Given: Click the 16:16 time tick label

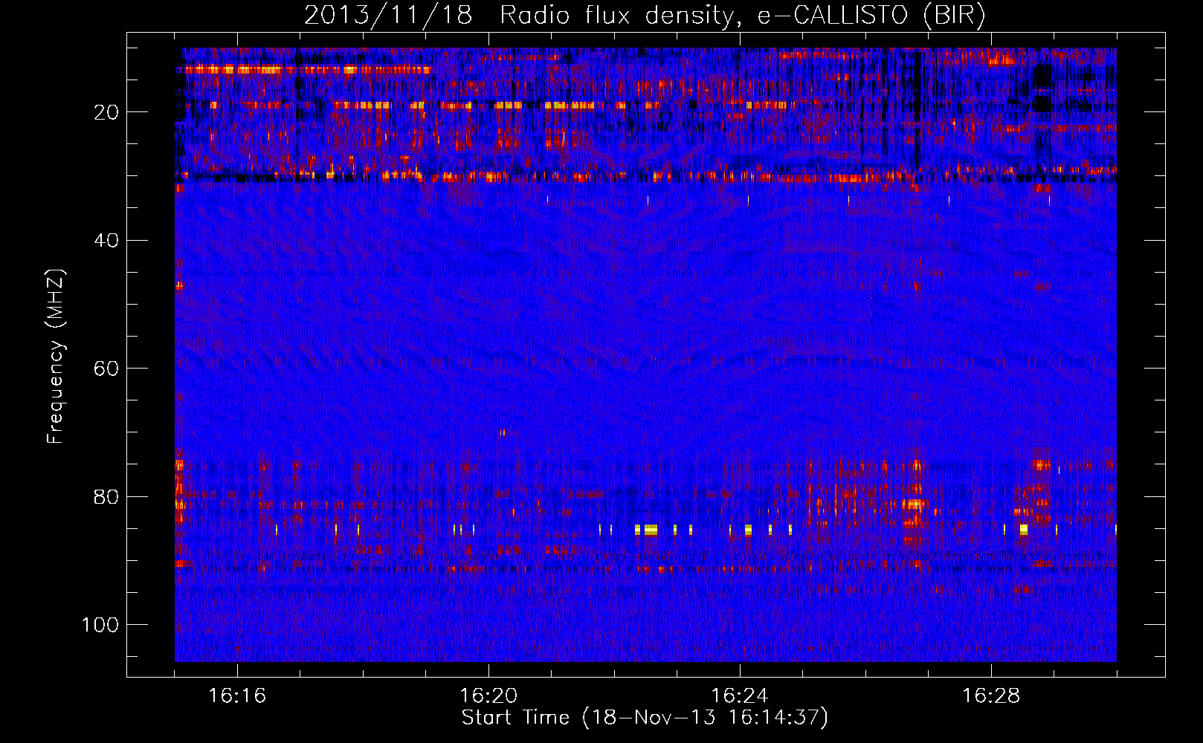Looking at the screenshot, I should (x=237, y=696).
